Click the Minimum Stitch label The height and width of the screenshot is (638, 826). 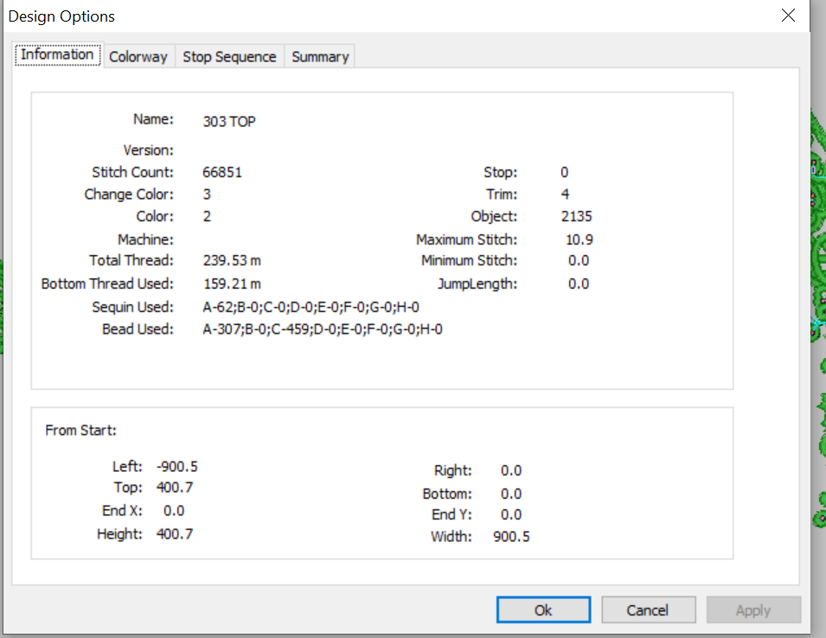[470, 260]
